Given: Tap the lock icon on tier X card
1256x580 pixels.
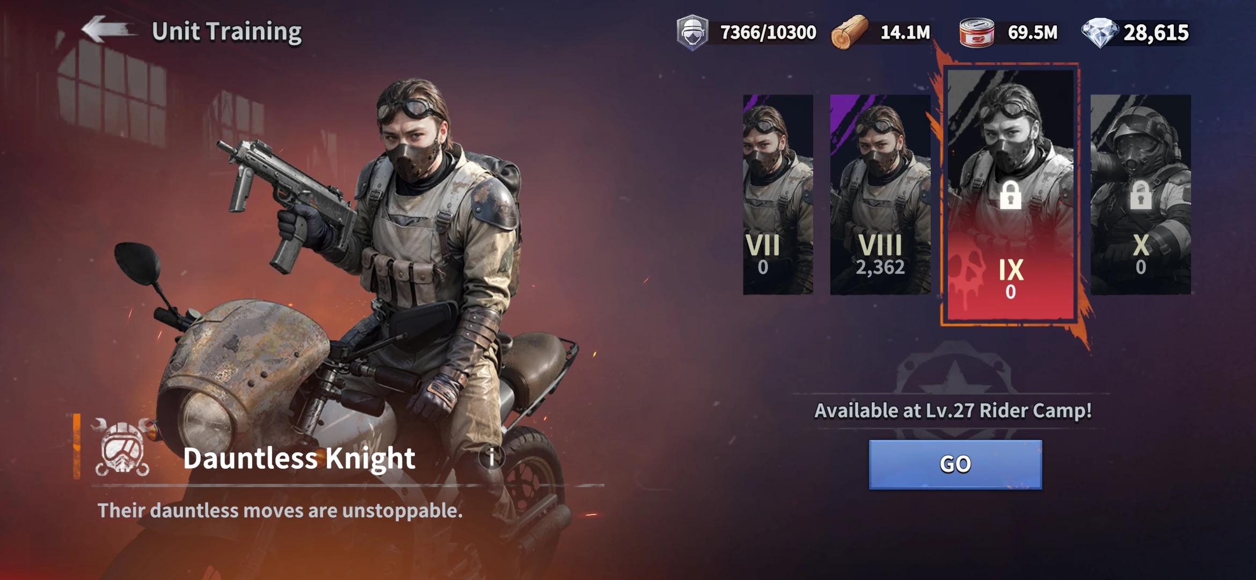Looking at the screenshot, I should pyautogui.click(x=1141, y=194).
